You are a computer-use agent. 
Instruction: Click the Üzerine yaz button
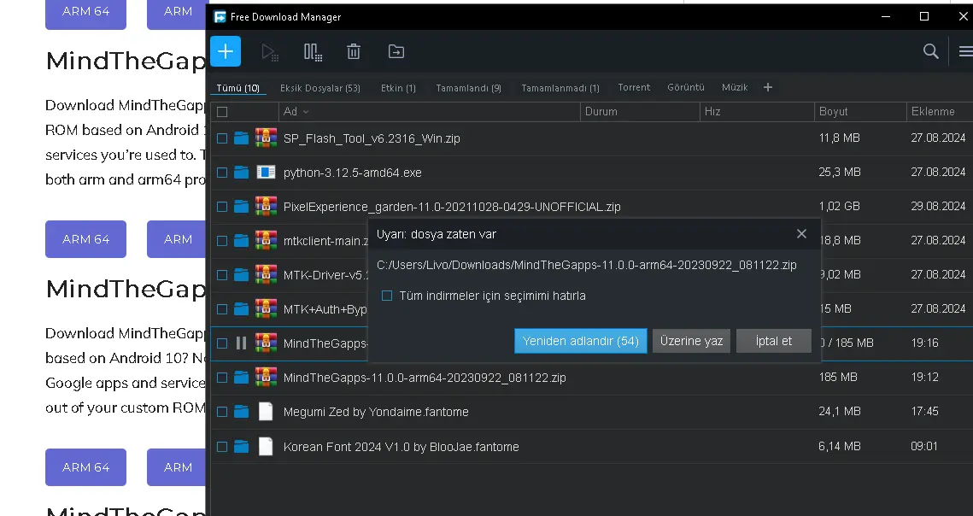pos(691,341)
